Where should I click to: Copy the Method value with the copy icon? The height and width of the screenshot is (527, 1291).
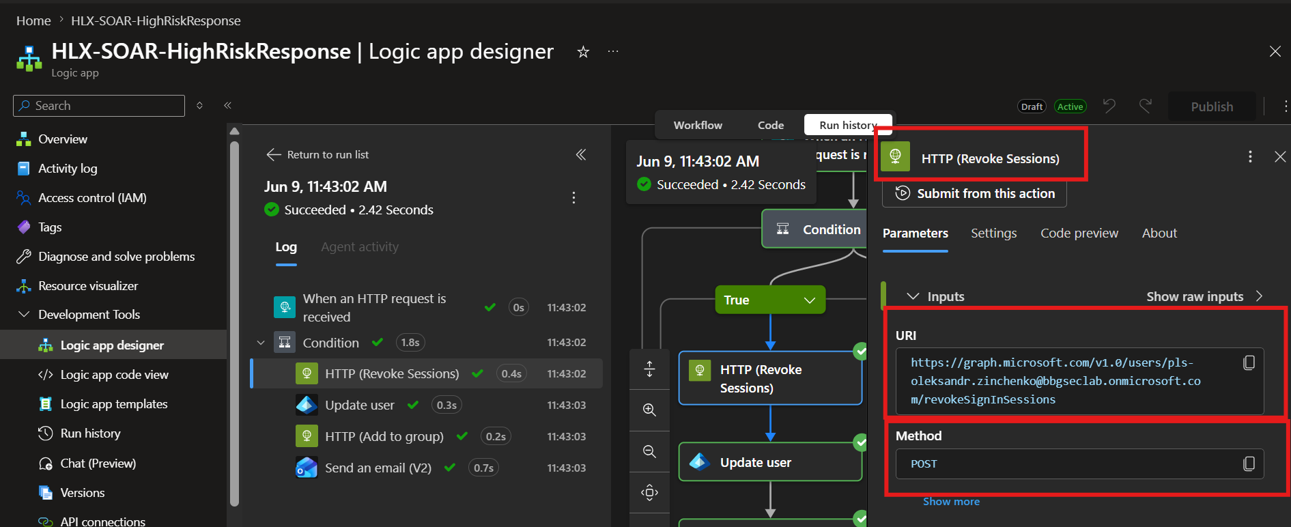(x=1249, y=464)
